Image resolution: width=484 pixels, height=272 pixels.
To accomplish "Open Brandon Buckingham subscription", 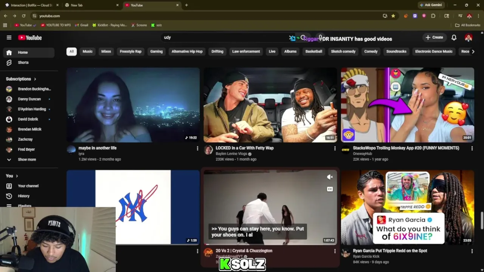I will click(29, 89).
